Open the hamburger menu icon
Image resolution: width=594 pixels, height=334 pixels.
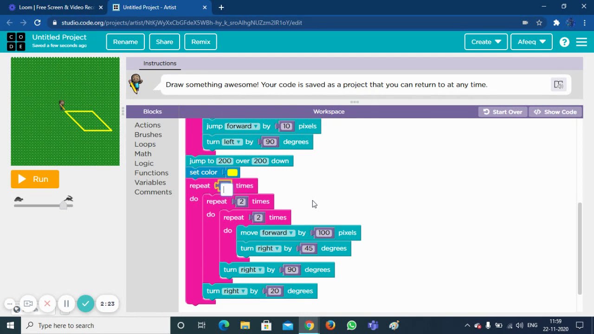[581, 42]
